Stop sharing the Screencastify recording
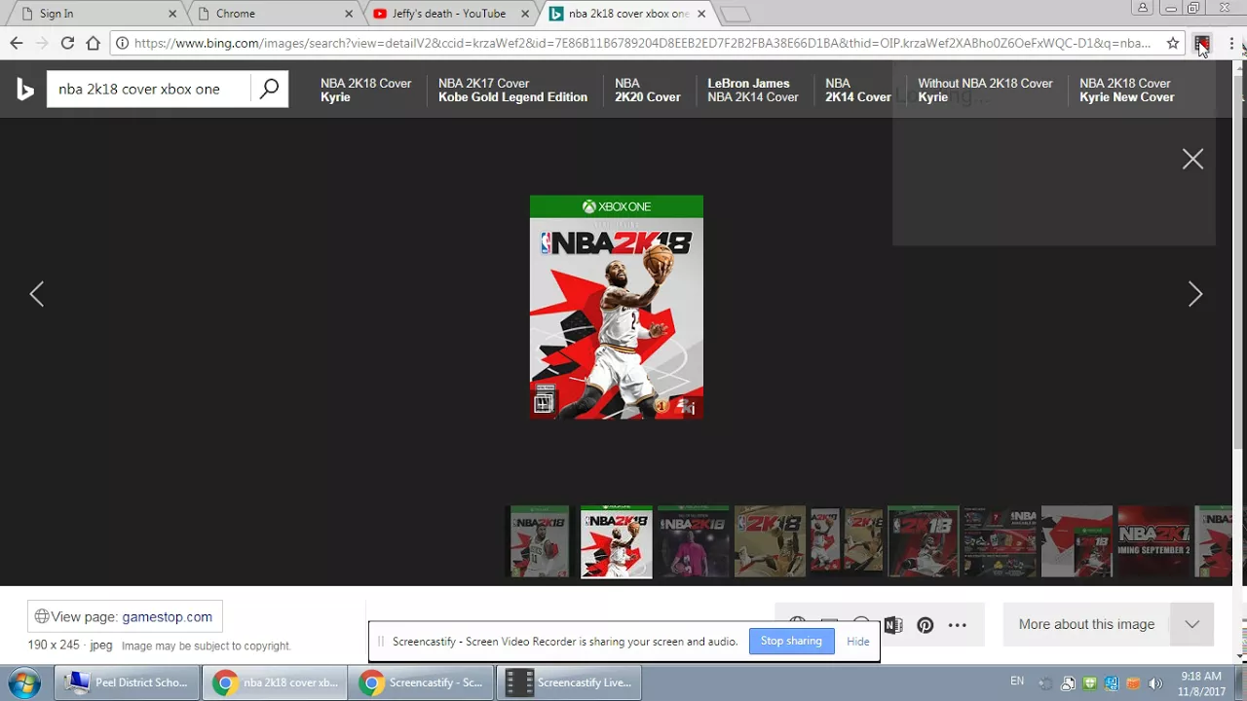Viewport: 1247px width, 701px height. (x=791, y=641)
